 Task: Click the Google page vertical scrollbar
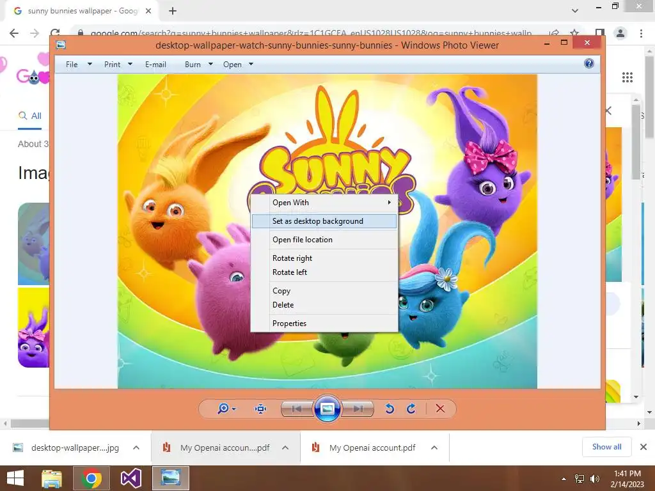650,96
